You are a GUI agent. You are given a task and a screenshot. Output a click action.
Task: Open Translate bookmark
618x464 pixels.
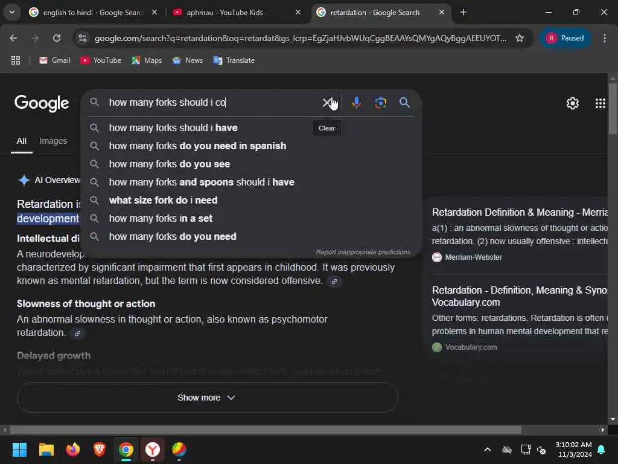point(234,60)
